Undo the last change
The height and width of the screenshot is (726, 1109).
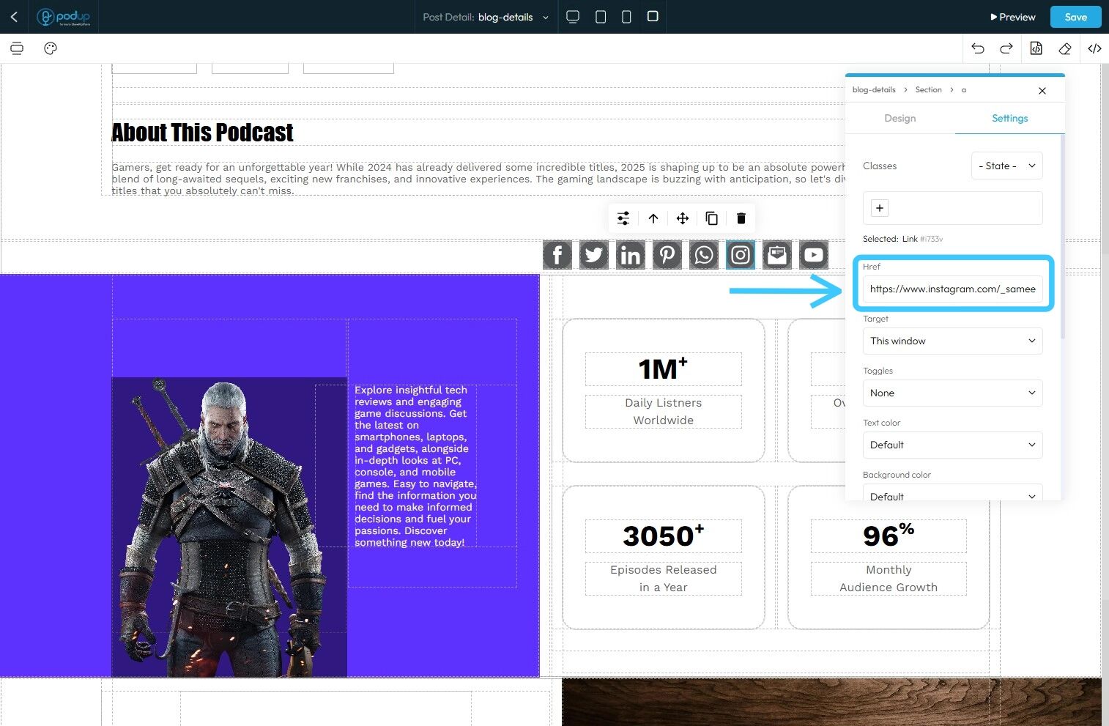click(978, 48)
